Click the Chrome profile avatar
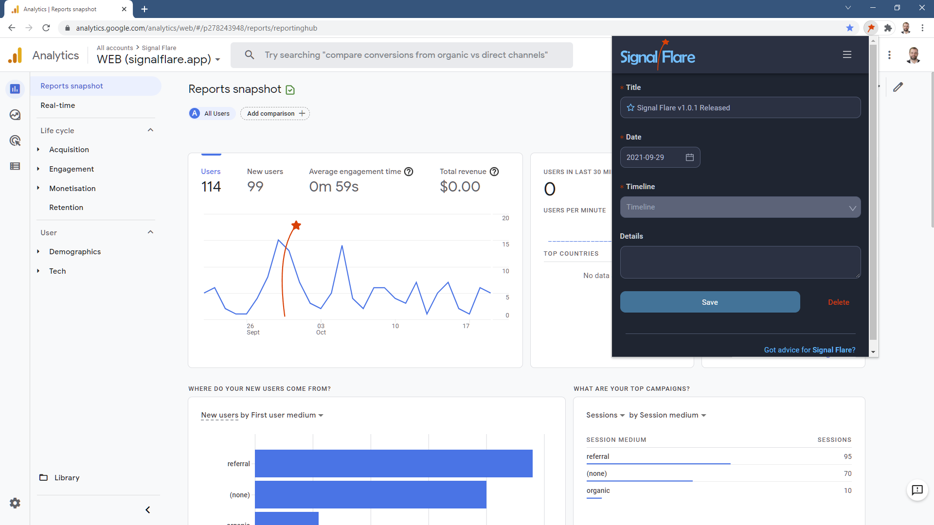The height and width of the screenshot is (525, 934). 905,28
